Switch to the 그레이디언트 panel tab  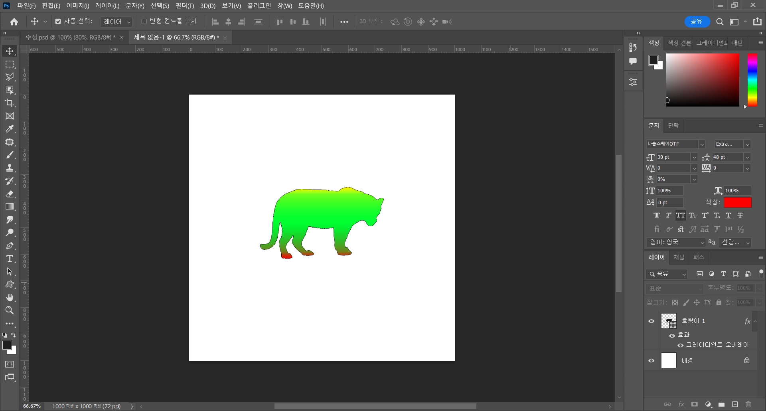tap(712, 43)
